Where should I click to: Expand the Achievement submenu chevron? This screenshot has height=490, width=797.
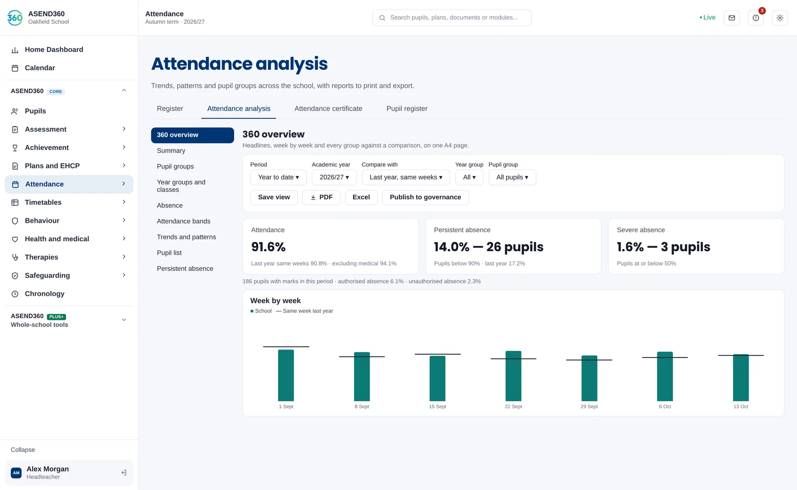[x=124, y=147]
